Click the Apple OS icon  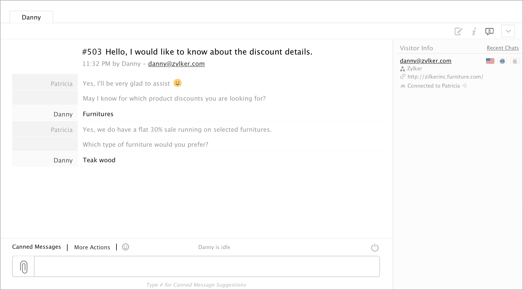coord(515,61)
